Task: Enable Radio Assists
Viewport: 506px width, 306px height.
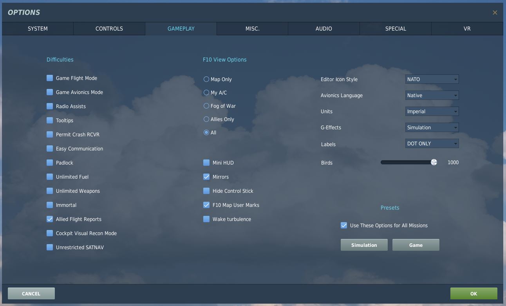Action: pyautogui.click(x=50, y=106)
